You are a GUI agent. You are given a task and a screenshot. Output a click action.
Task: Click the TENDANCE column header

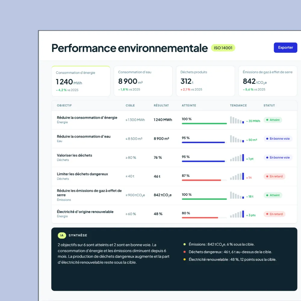(238, 105)
